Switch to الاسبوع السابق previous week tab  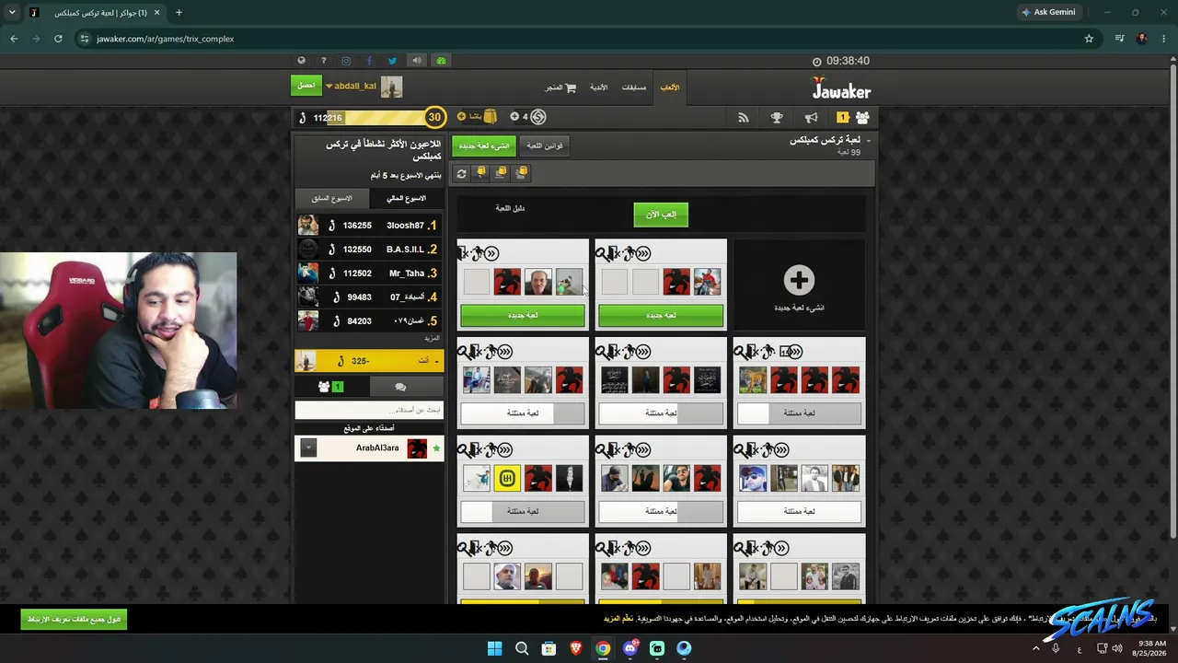point(331,198)
